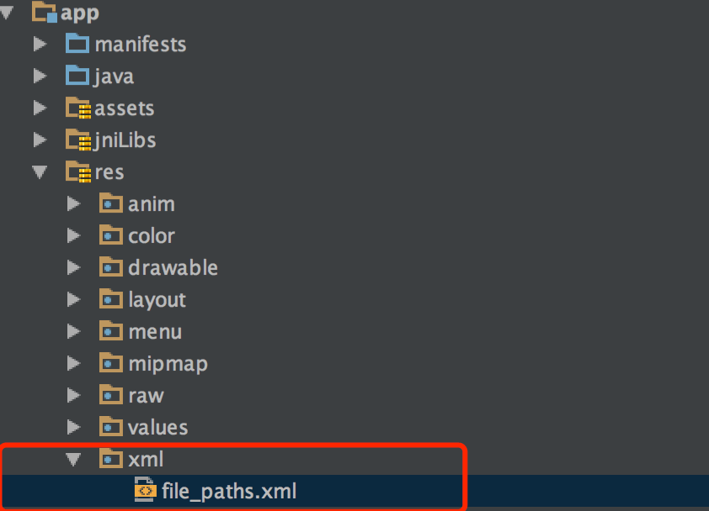Click the assets folder icon
The image size is (709, 511).
pyautogui.click(x=78, y=108)
